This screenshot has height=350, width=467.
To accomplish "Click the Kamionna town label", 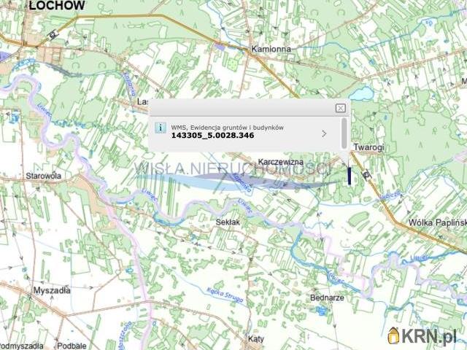I will (x=271, y=49).
